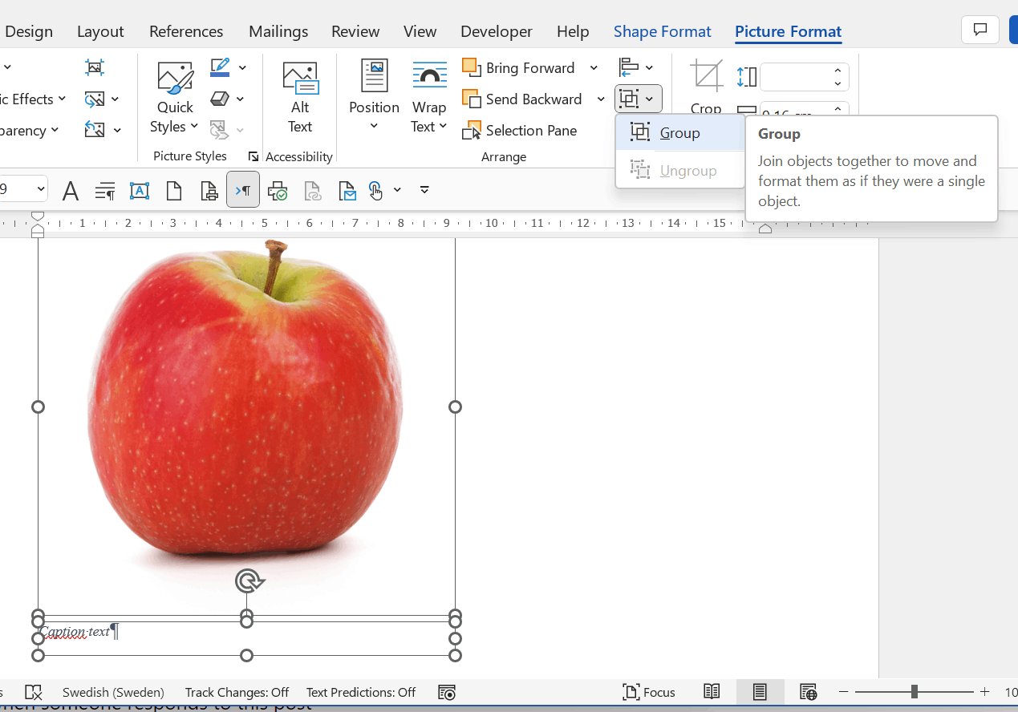
Task: Open the References tab
Action: (186, 31)
